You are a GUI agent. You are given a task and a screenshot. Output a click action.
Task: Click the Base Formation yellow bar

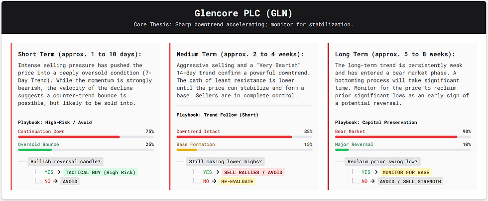click(186, 150)
